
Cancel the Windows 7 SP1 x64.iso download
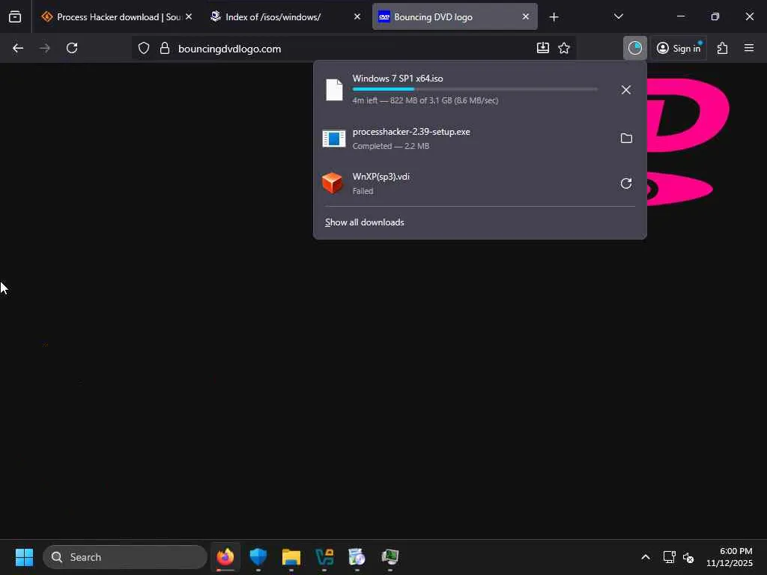coord(625,90)
